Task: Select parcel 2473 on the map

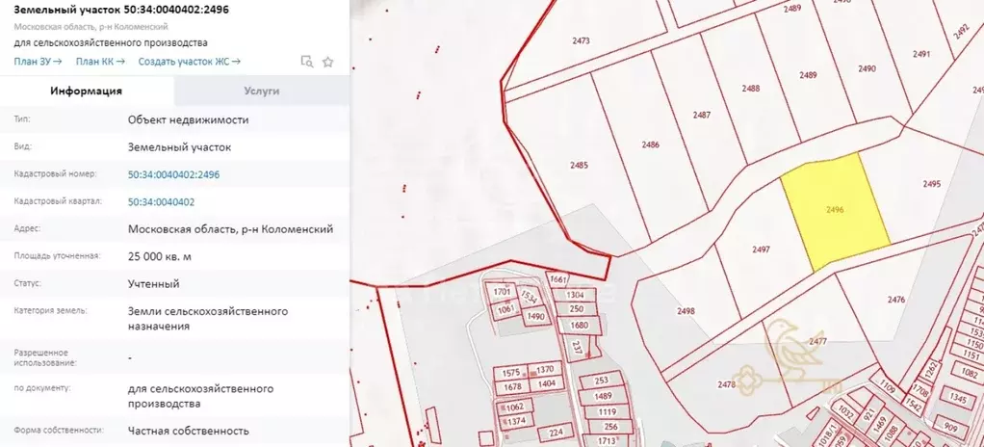Action: [x=581, y=41]
